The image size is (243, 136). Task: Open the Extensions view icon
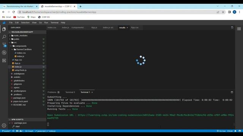[4, 60]
